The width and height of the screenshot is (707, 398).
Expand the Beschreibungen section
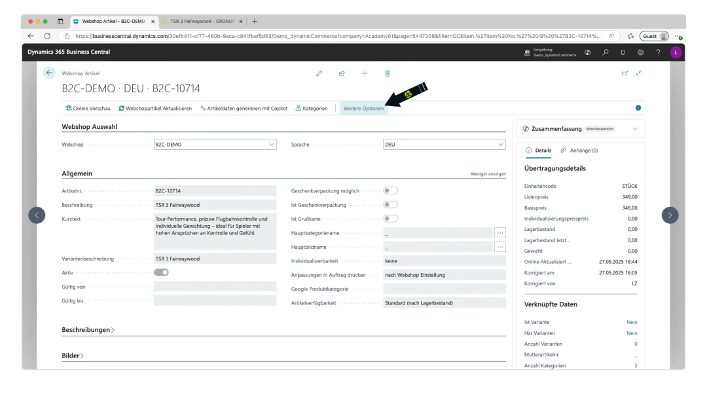pos(88,330)
